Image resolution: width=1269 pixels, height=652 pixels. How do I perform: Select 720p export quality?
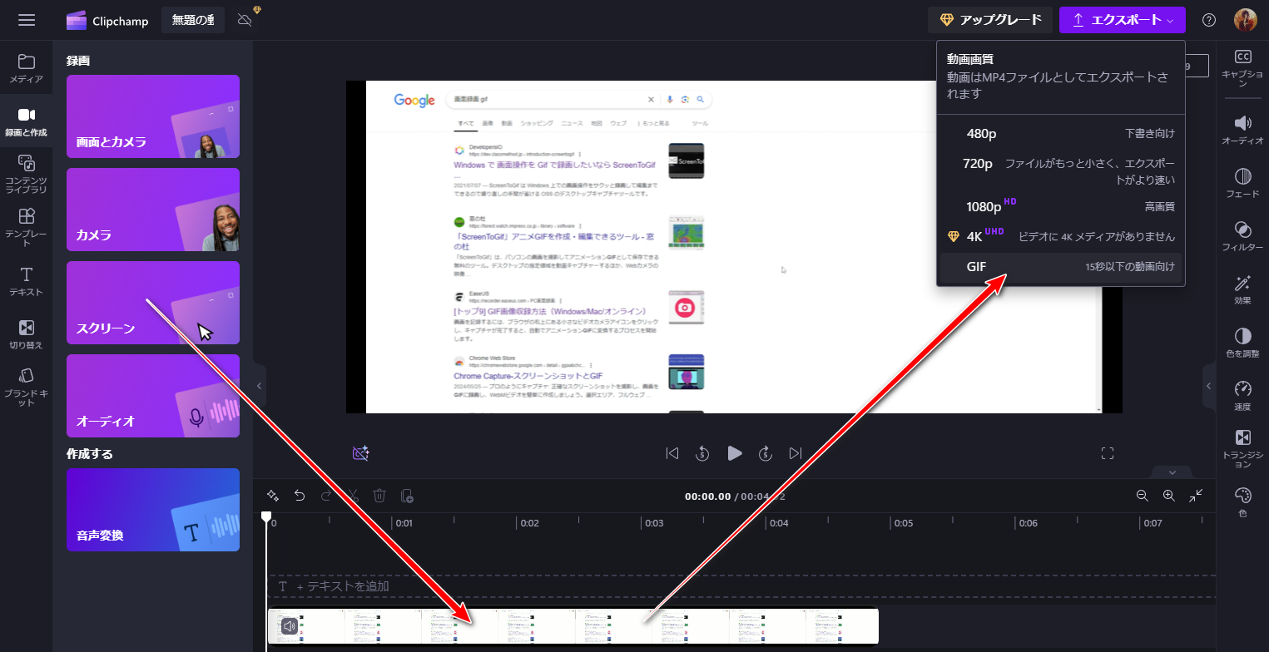[1061, 170]
